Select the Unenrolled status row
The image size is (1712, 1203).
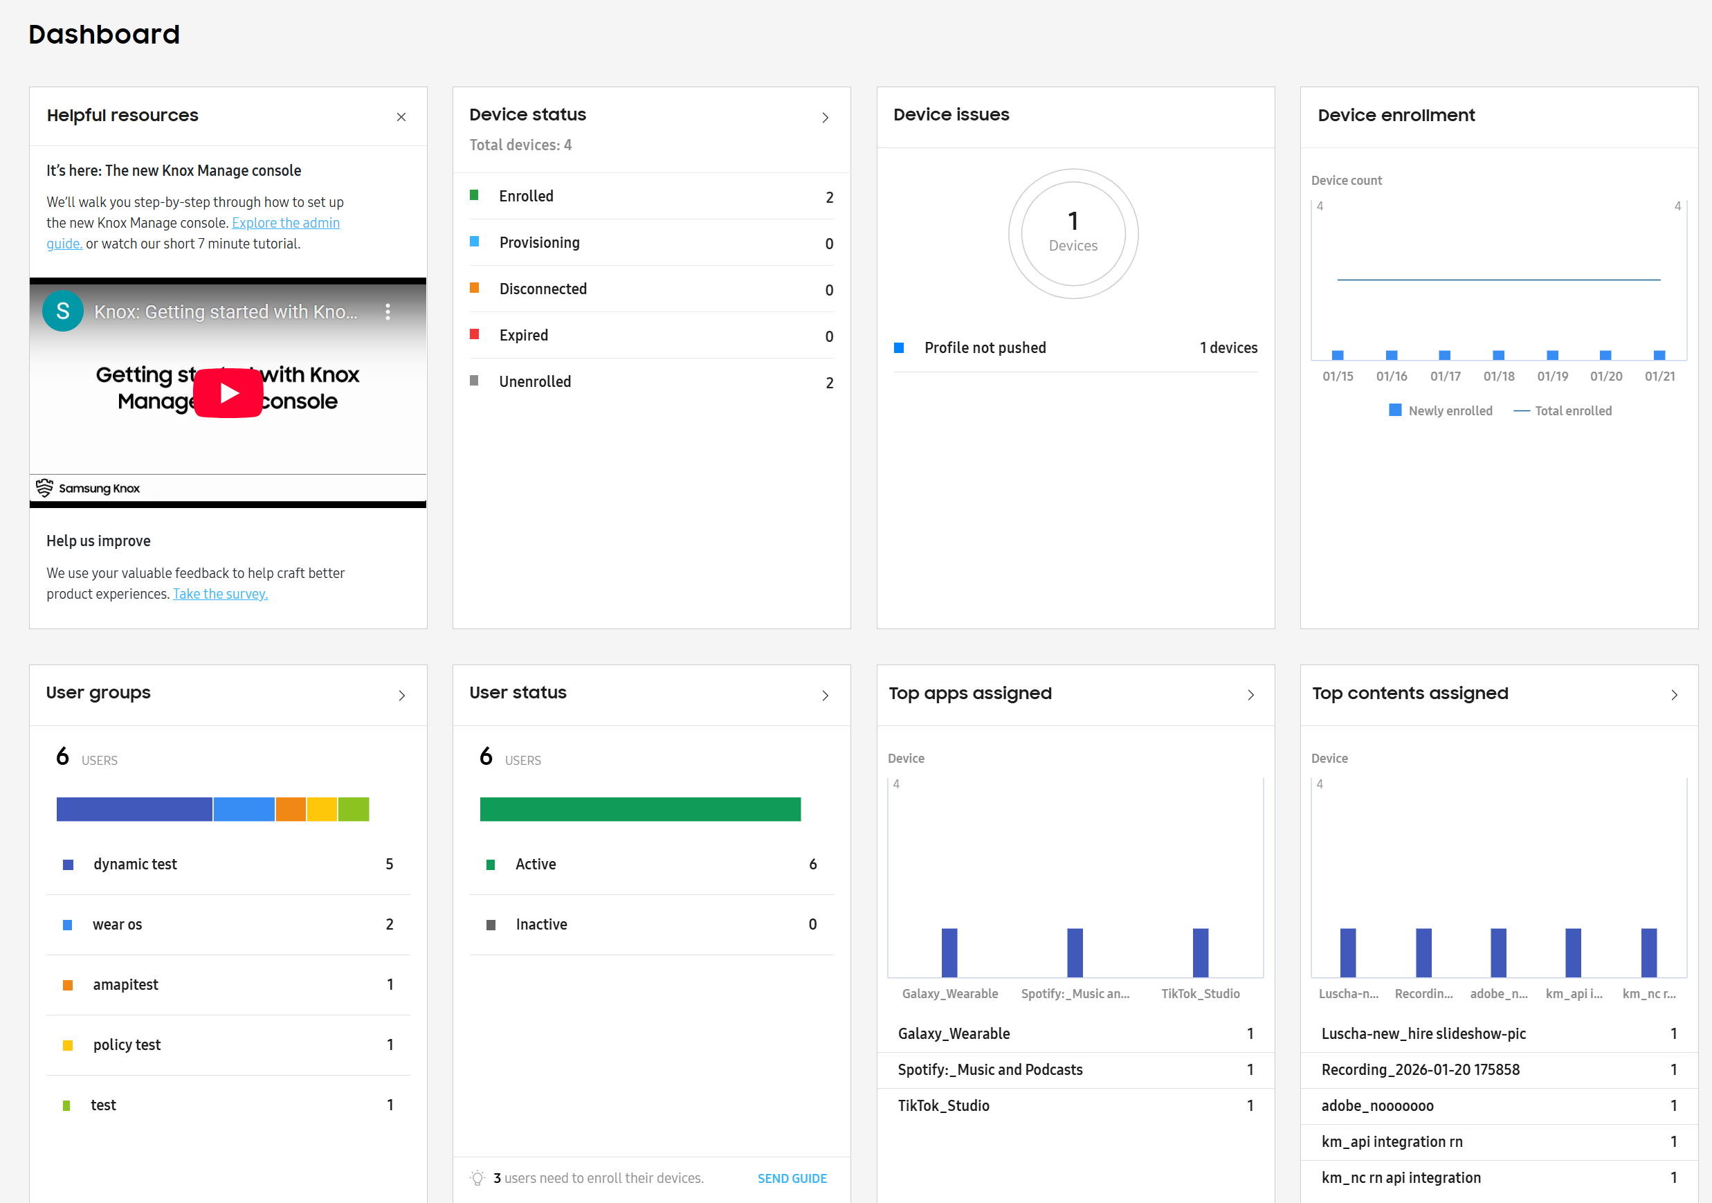point(651,381)
